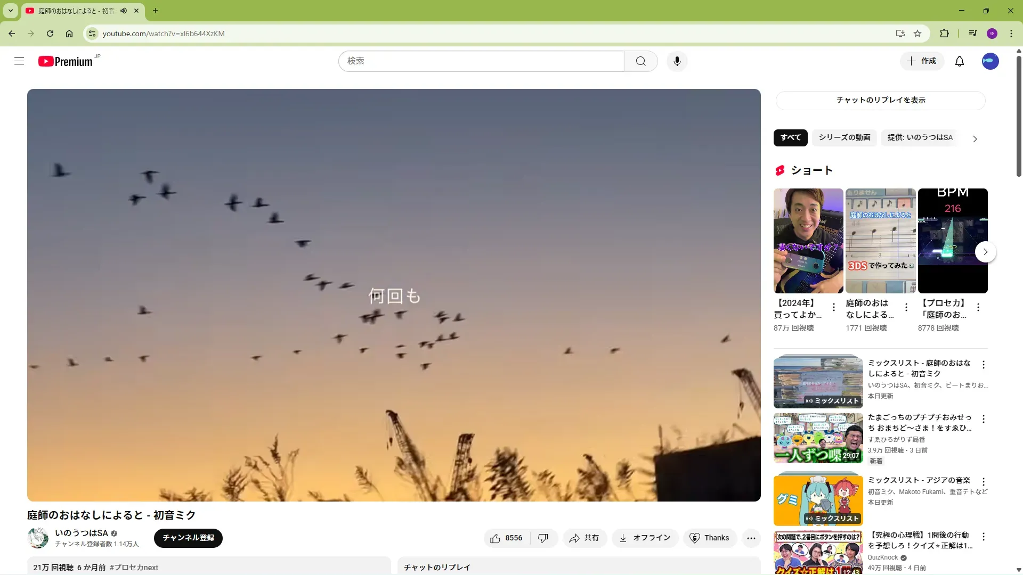This screenshot has width=1023, height=575.
Task: Open options menu for 2024年 Short
Action: click(x=834, y=307)
